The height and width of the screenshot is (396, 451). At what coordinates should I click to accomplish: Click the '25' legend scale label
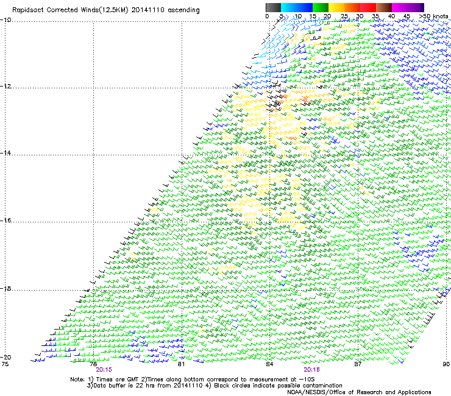coord(344,16)
